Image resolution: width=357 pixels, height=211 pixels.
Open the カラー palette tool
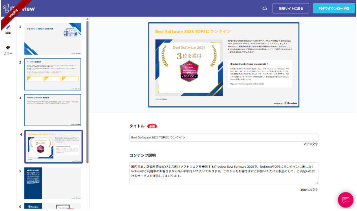tap(8, 50)
